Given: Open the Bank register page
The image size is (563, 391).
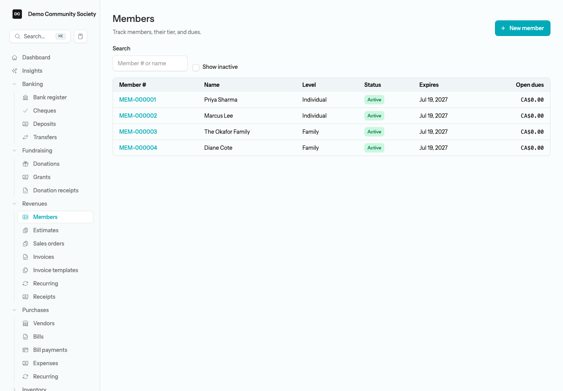Looking at the screenshot, I should pyautogui.click(x=50, y=97).
